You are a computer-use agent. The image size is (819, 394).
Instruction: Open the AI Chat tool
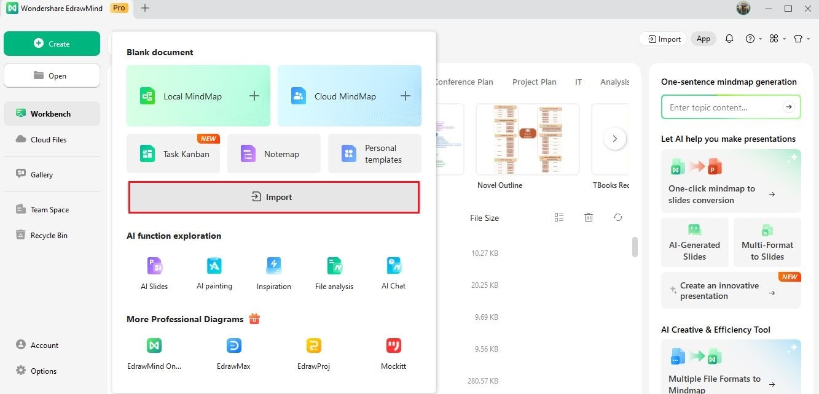[x=394, y=274]
